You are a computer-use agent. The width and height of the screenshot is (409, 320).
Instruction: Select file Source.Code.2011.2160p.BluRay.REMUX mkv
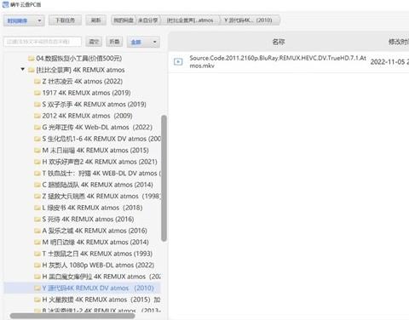click(x=278, y=61)
